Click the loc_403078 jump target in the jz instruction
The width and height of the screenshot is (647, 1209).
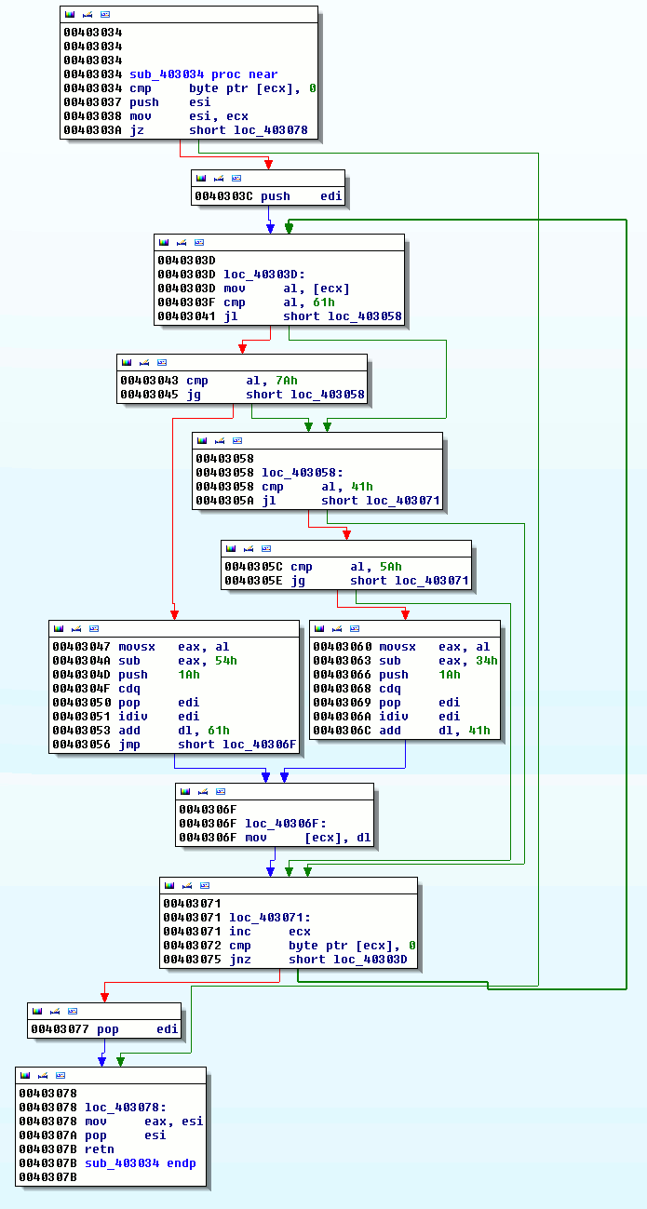(x=270, y=130)
